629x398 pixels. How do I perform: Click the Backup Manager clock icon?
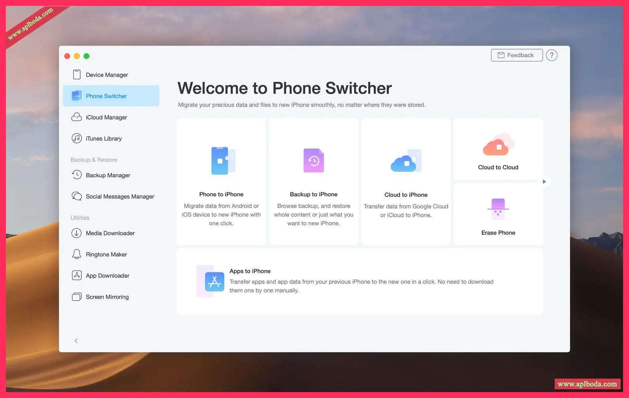pos(76,175)
